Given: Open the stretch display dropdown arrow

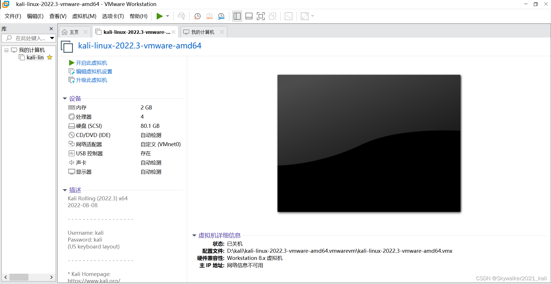Looking at the screenshot, I should point(313,16).
